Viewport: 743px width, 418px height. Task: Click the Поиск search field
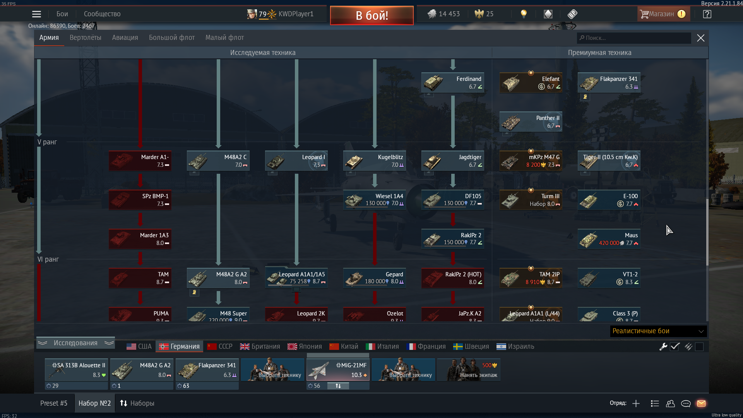click(x=634, y=38)
